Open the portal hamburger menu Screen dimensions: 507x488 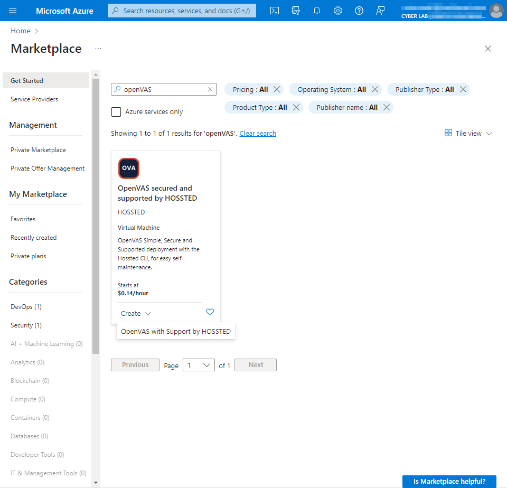tap(13, 11)
